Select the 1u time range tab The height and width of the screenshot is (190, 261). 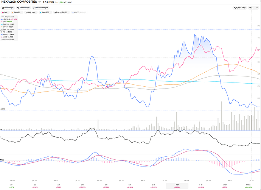point(35,186)
